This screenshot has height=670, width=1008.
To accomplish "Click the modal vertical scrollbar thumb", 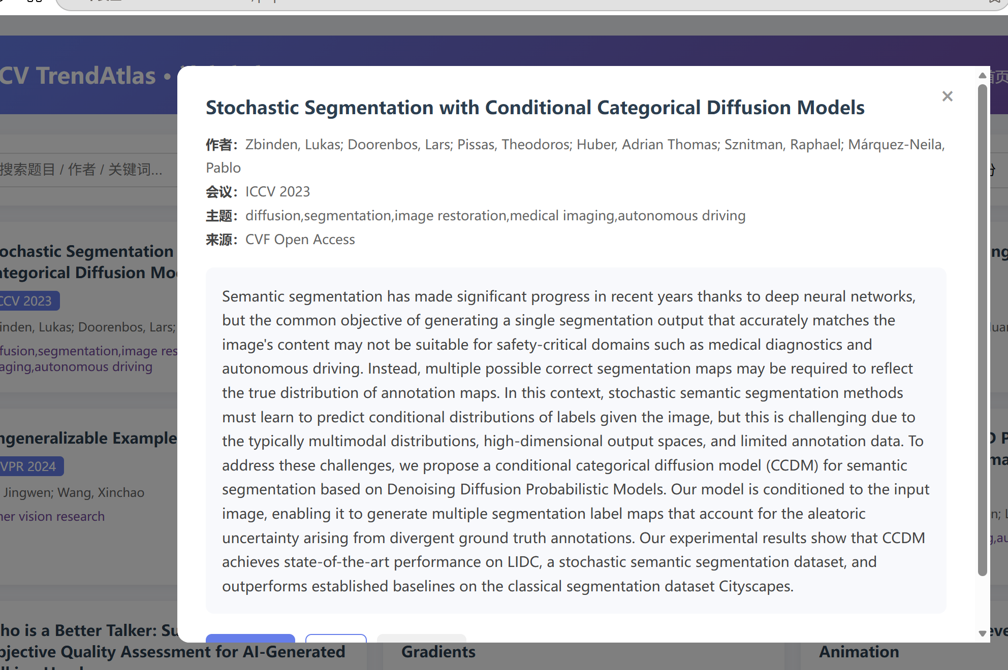I will click(983, 330).
